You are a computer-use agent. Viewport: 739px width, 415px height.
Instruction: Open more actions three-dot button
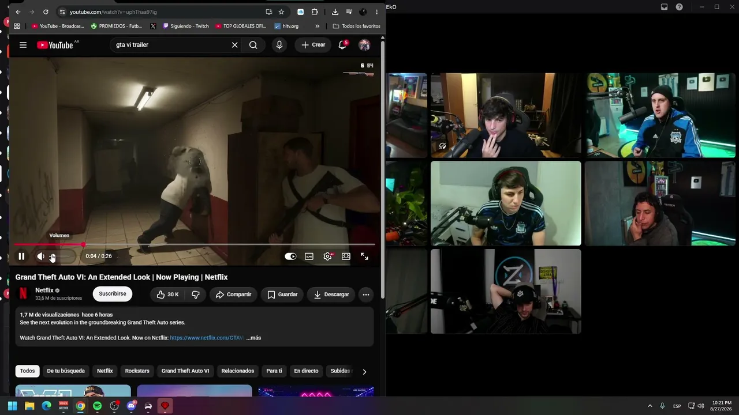click(x=365, y=295)
